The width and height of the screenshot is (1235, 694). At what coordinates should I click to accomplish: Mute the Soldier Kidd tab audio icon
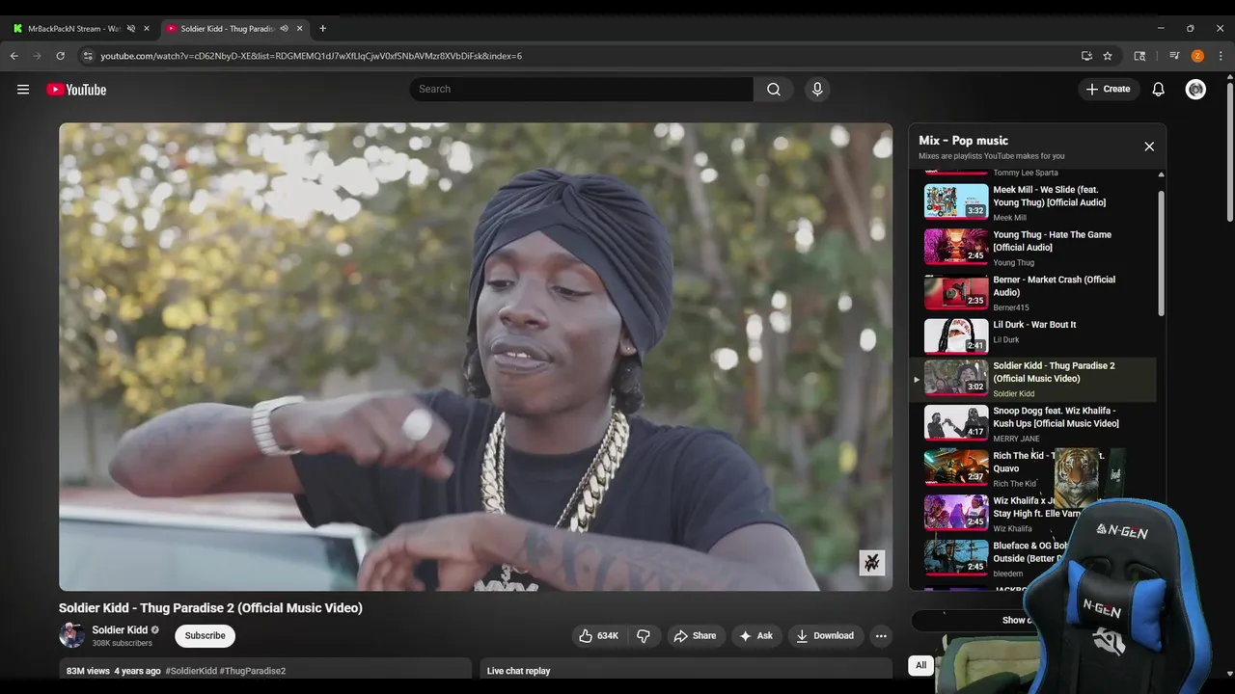pos(284,29)
